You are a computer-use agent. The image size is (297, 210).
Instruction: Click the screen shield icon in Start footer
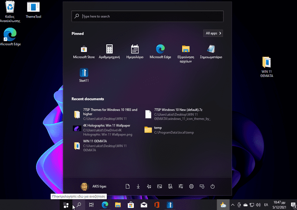202,187
